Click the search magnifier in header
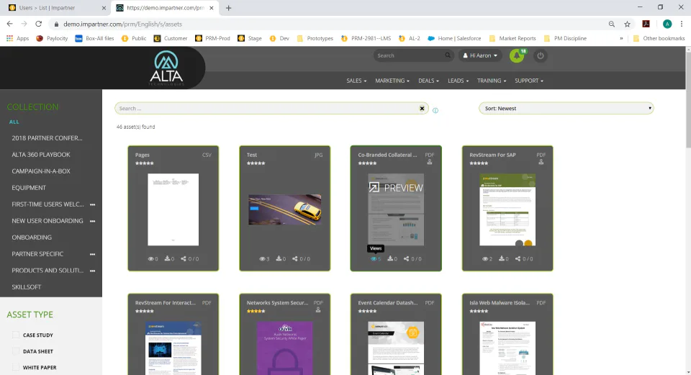This screenshot has height=375, width=691. (x=448, y=55)
